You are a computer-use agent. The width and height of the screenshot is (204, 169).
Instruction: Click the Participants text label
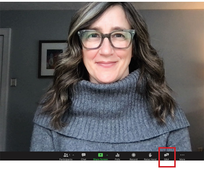(x=66, y=159)
